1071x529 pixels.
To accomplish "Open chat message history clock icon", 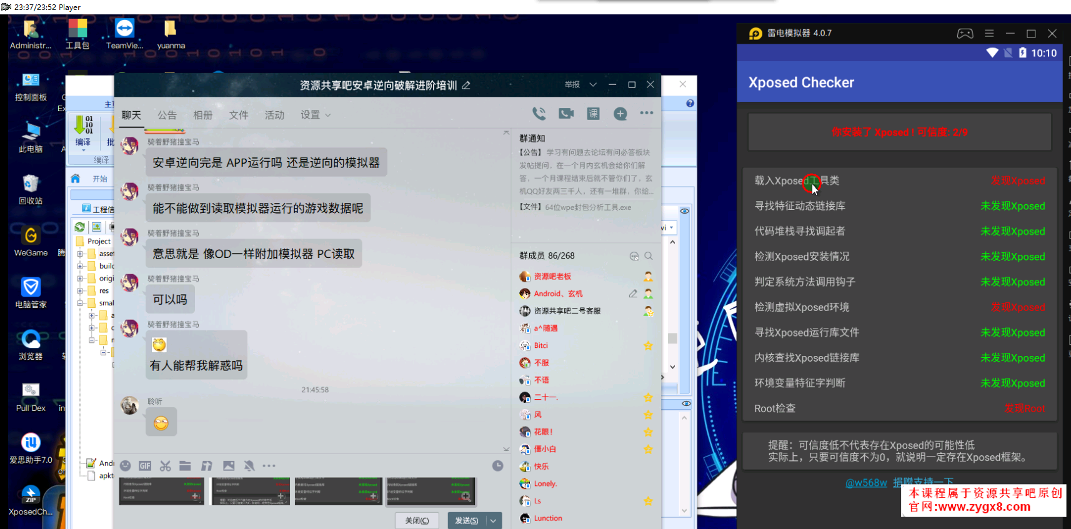I will pyautogui.click(x=497, y=466).
